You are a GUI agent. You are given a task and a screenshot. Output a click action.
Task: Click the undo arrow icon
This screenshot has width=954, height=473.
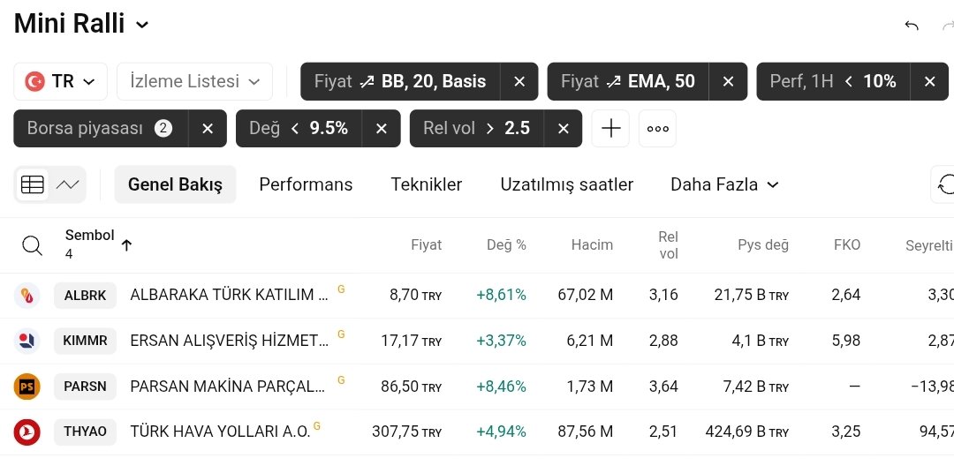pos(911,26)
